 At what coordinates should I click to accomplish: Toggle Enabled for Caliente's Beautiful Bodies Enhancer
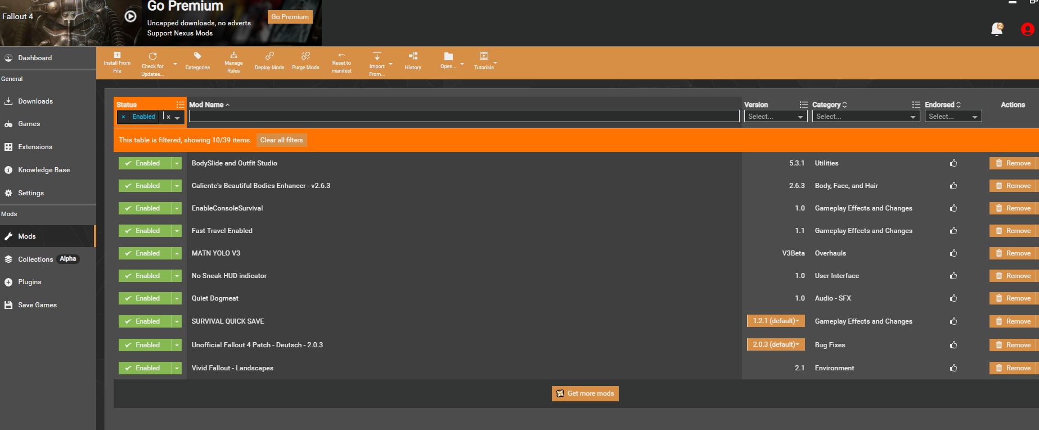click(145, 186)
